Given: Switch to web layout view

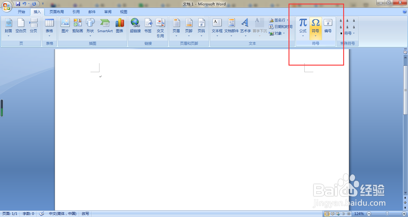Looking at the screenshot, I should click(338, 214).
